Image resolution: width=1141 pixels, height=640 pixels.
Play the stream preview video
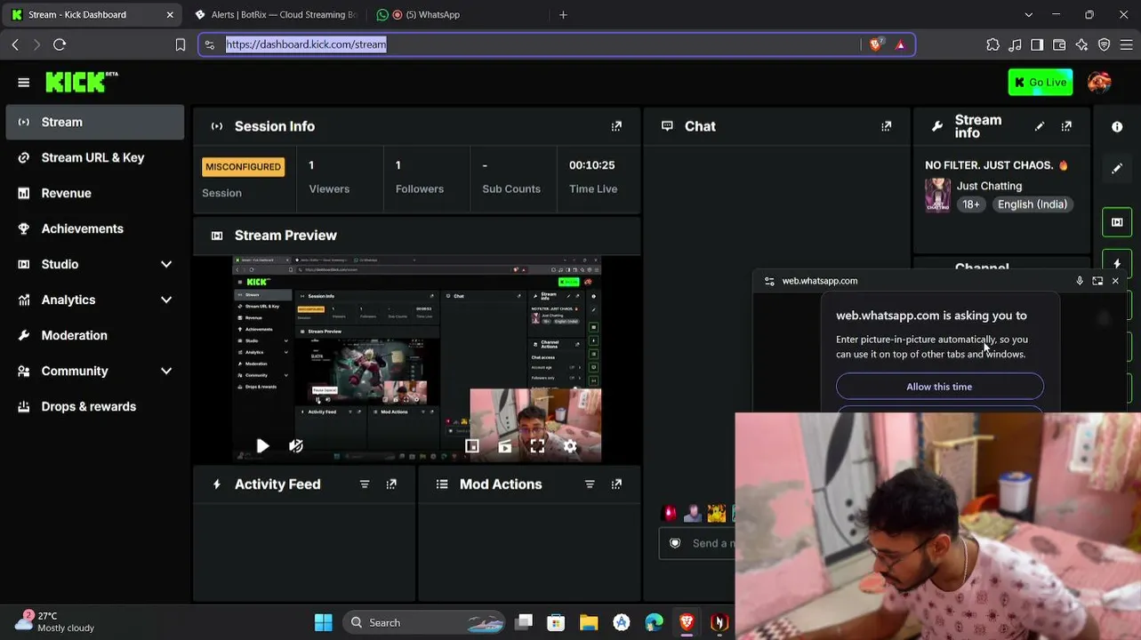click(x=262, y=446)
